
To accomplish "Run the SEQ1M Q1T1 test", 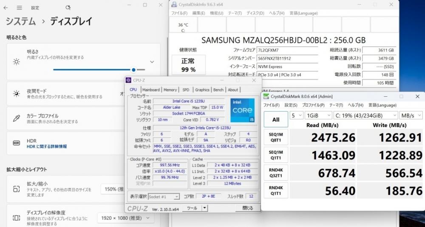I will 276,155.
